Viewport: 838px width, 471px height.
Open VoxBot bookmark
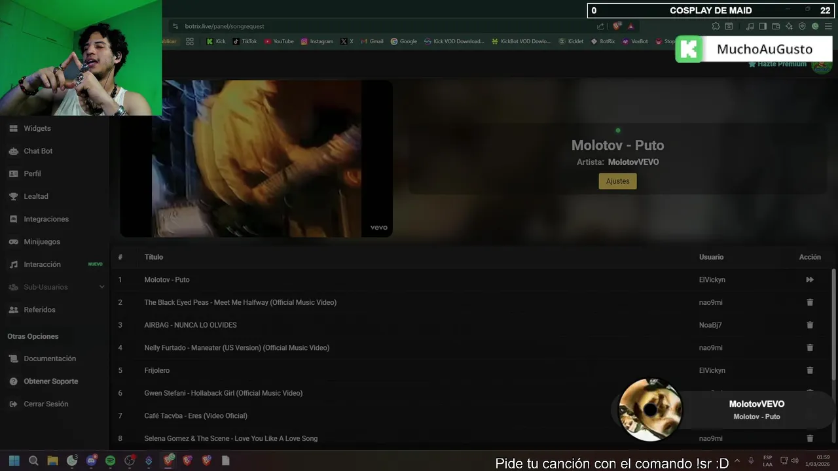tap(635, 41)
